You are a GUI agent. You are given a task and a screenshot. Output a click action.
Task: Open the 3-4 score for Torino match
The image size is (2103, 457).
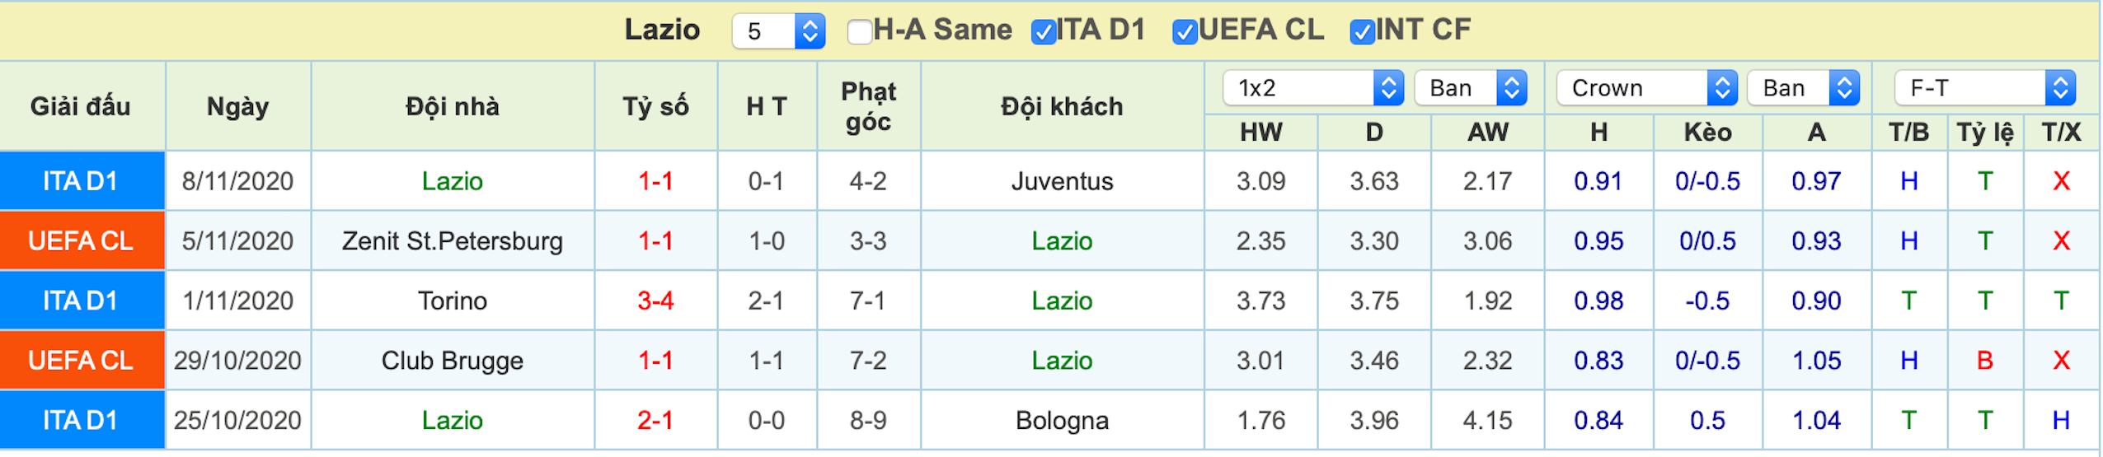pyautogui.click(x=655, y=301)
